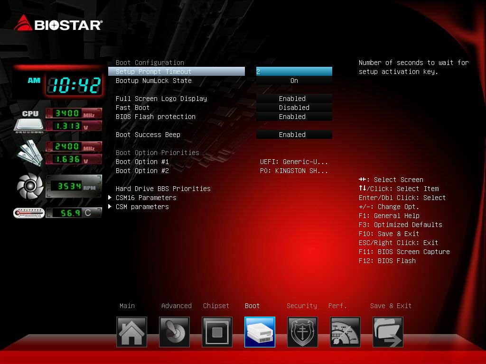
Task: Select the BIOS Flash protection label
Action: pyautogui.click(x=156, y=117)
